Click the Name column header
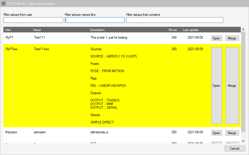The width and height of the screenshot is (249, 155). click(x=37, y=30)
